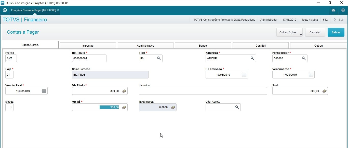Switch to the Impostos tab
The image size is (348, 148).
tap(88, 46)
